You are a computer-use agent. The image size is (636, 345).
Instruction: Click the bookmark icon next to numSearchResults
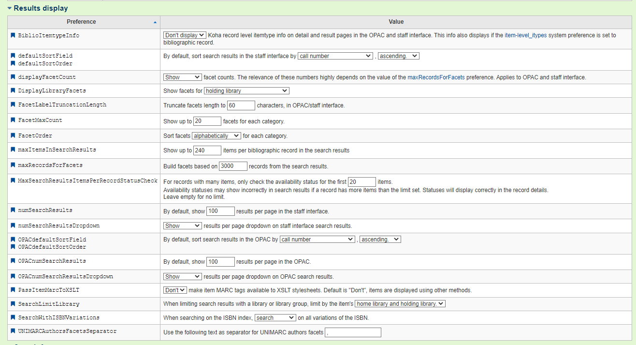(13, 210)
